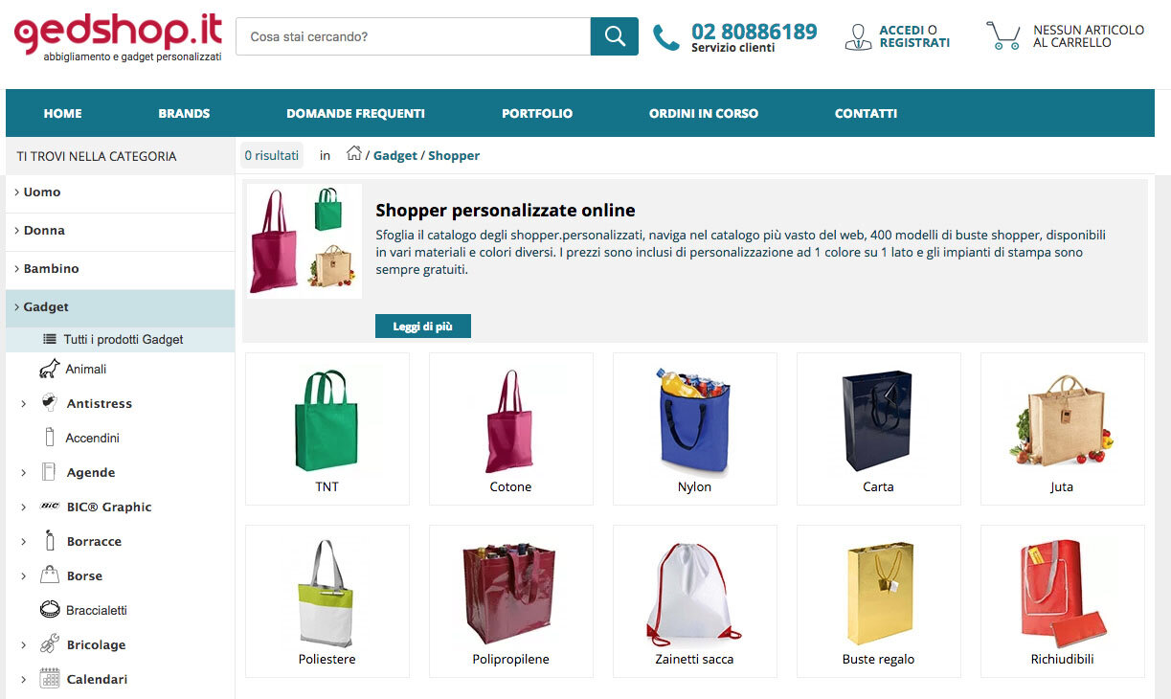Expand the Agende subcategory arrow
1171x699 pixels.
[23, 473]
